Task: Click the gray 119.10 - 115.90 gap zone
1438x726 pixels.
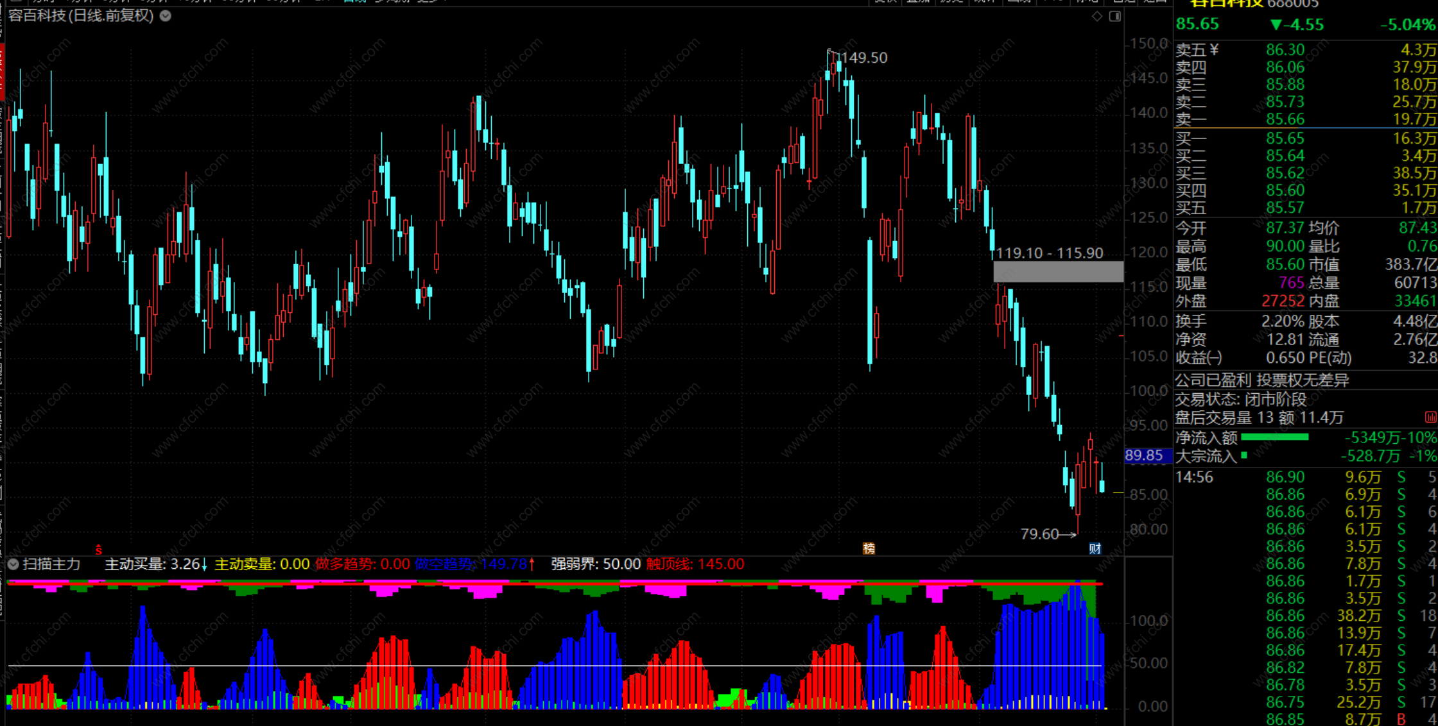Action: pos(1058,272)
